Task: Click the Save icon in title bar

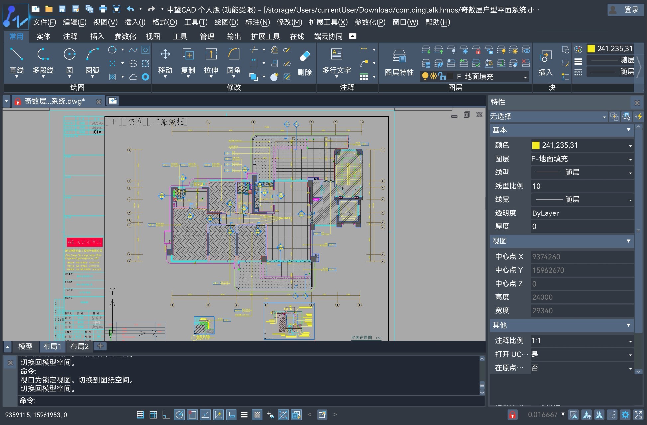Action: tap(62, 9)
